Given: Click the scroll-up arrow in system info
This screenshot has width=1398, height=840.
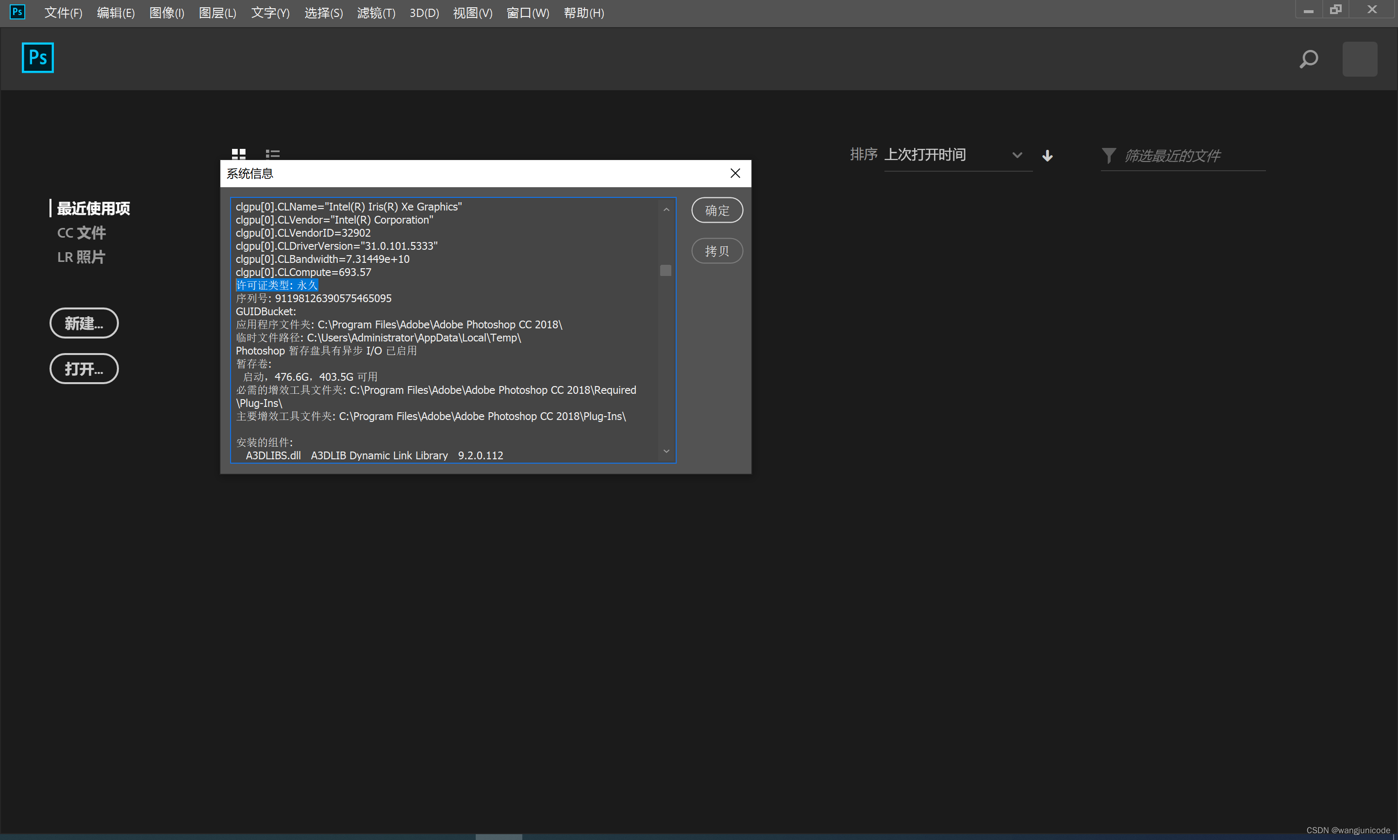Looking at the screenshot, I should 666,210.
